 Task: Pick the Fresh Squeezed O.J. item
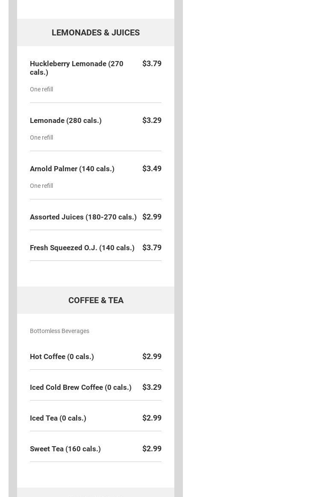pos(82,248)
